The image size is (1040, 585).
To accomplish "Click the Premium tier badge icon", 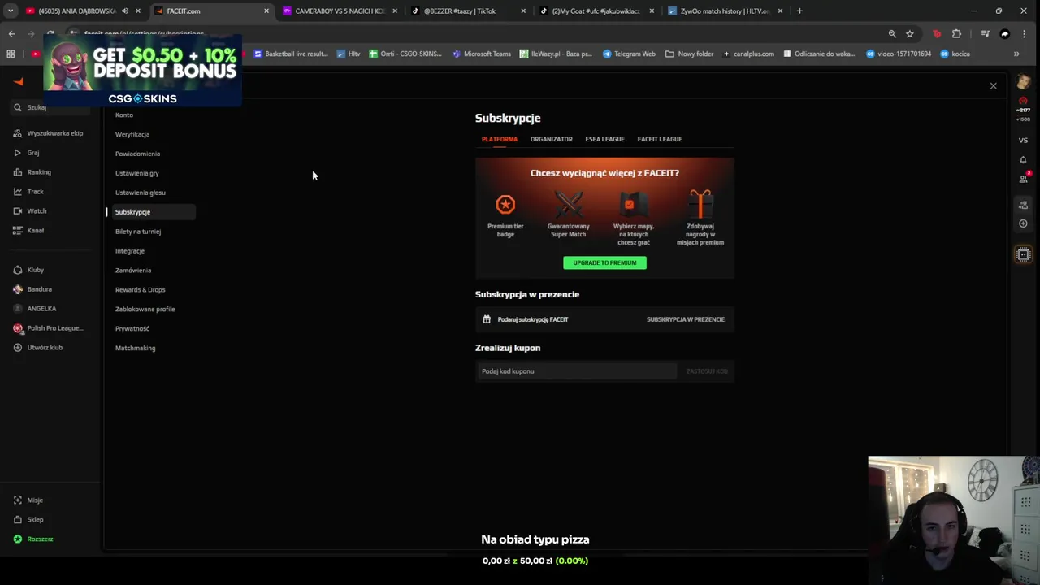I will (505, 204).
